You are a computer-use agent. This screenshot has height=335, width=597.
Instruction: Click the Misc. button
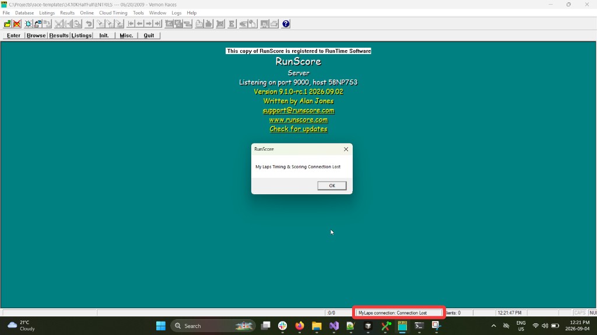(x=127, y=35)
